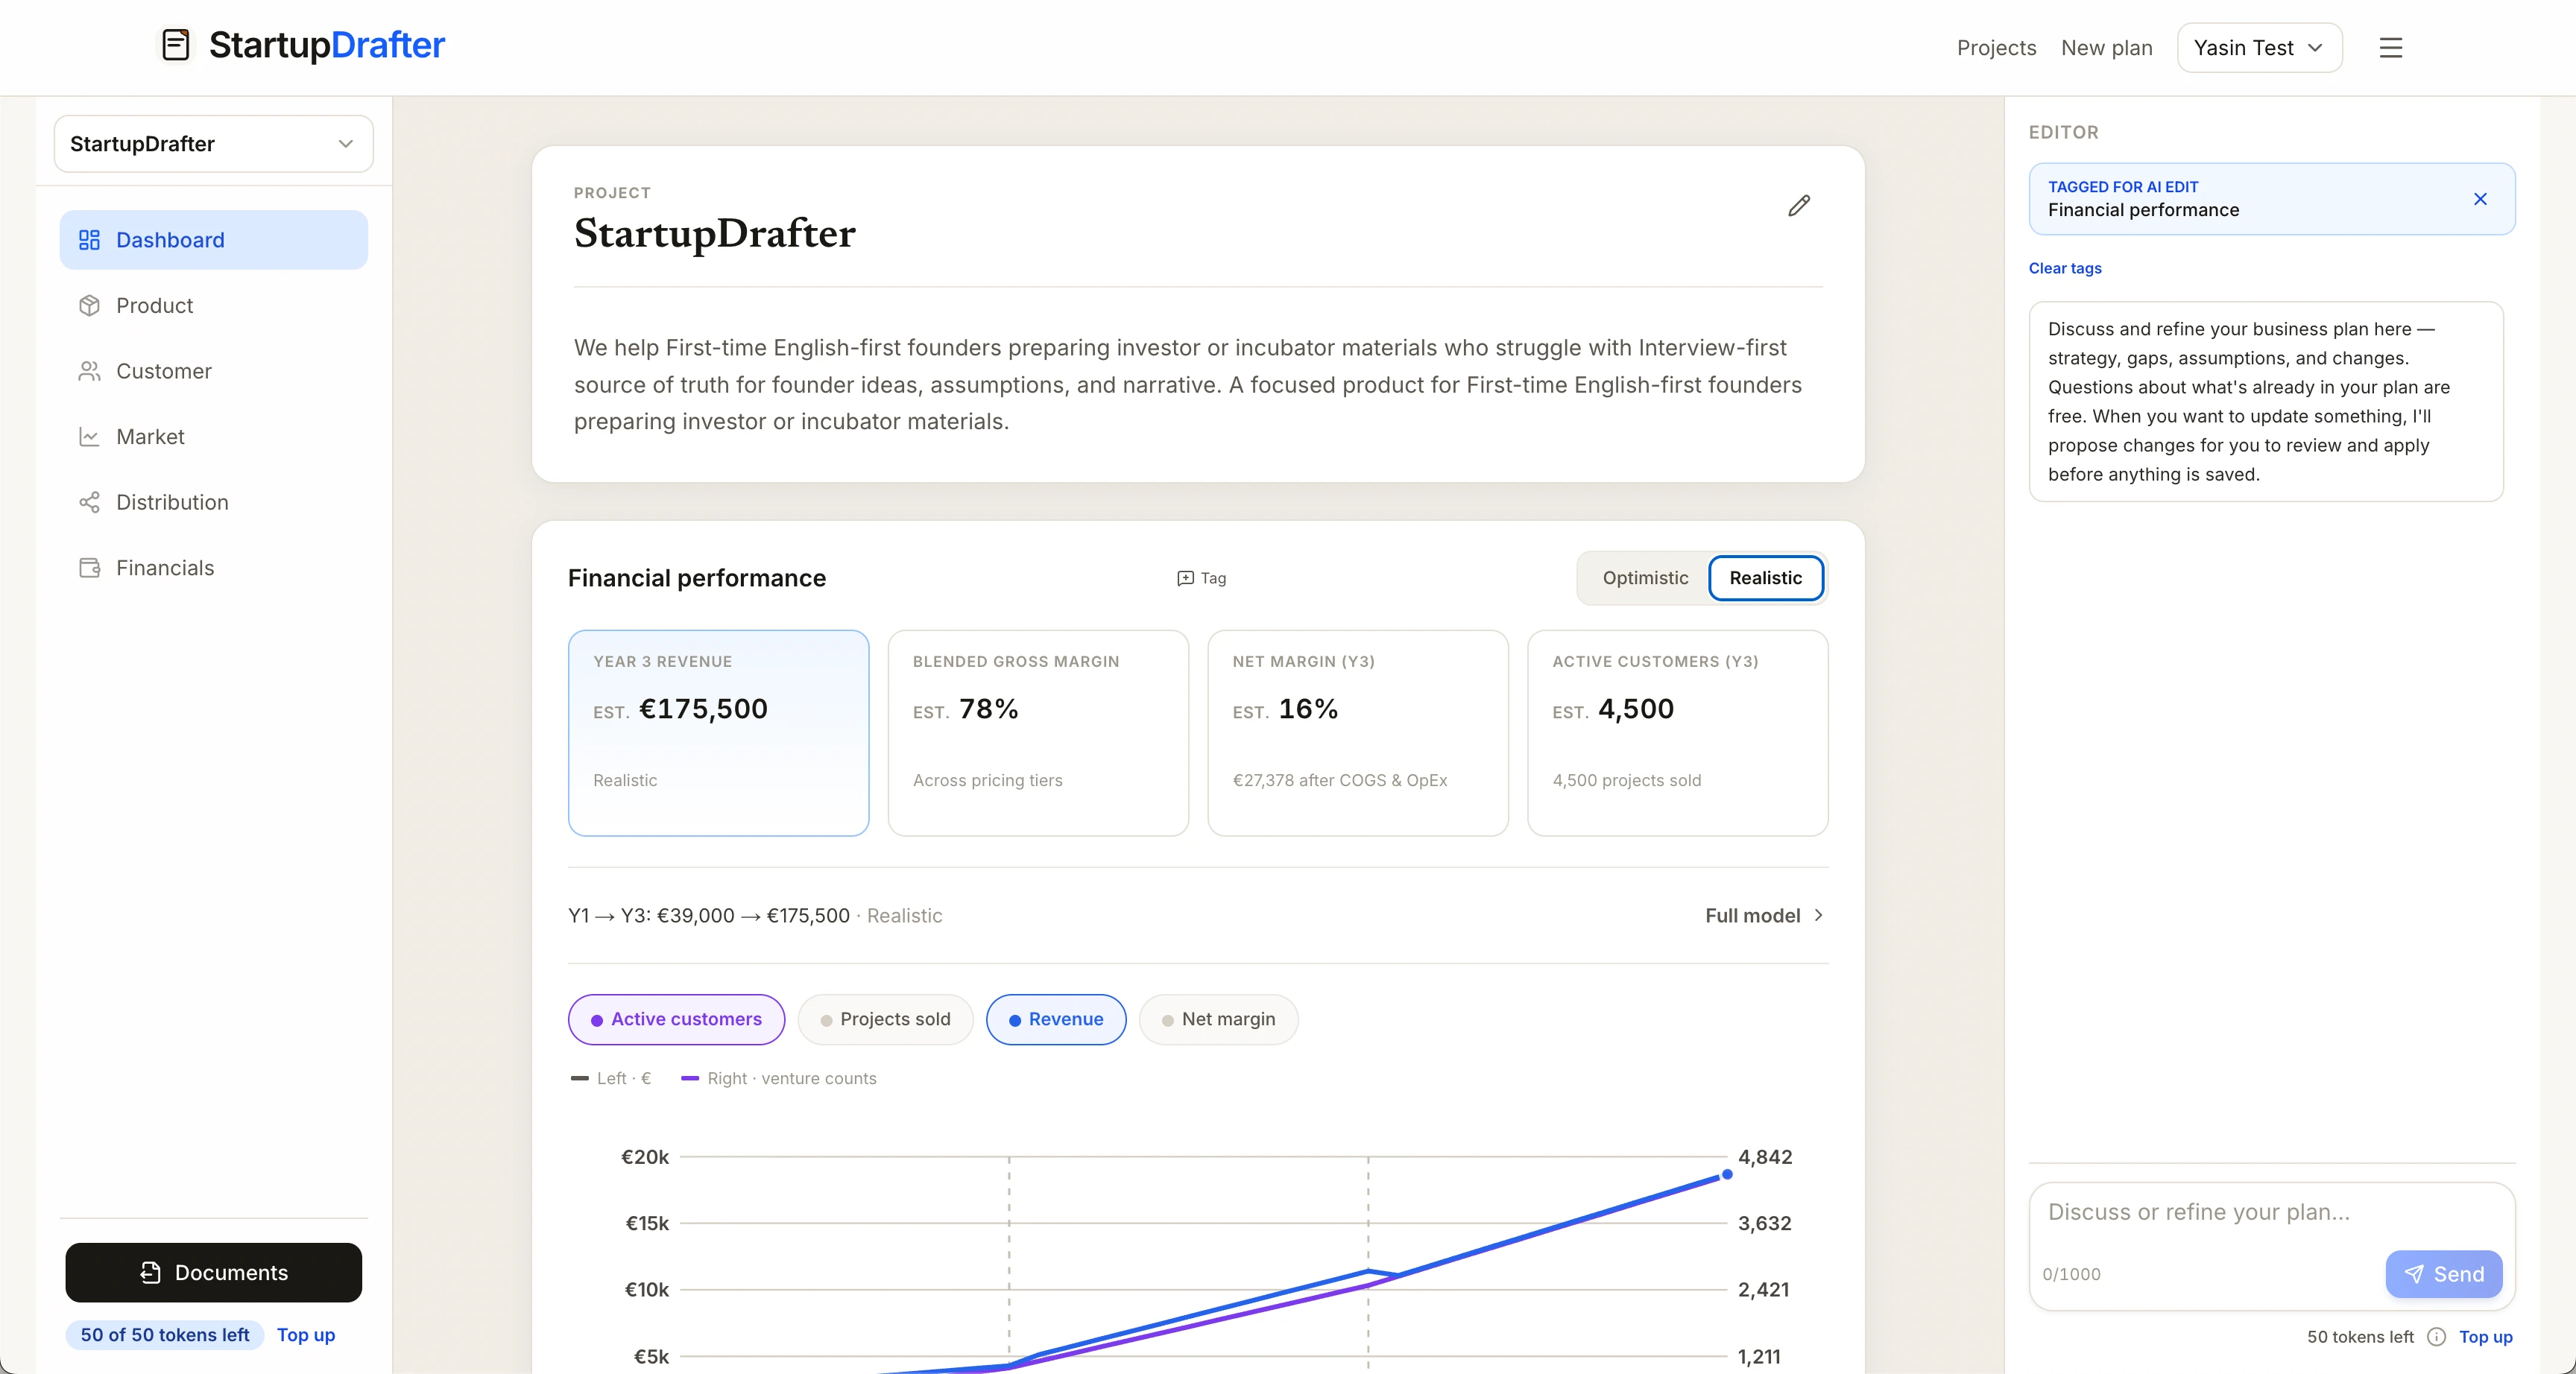This screenshot has height=1374, width=2576.
Task: Click the Financial performance section heading
Action: (x=697, y=578)
